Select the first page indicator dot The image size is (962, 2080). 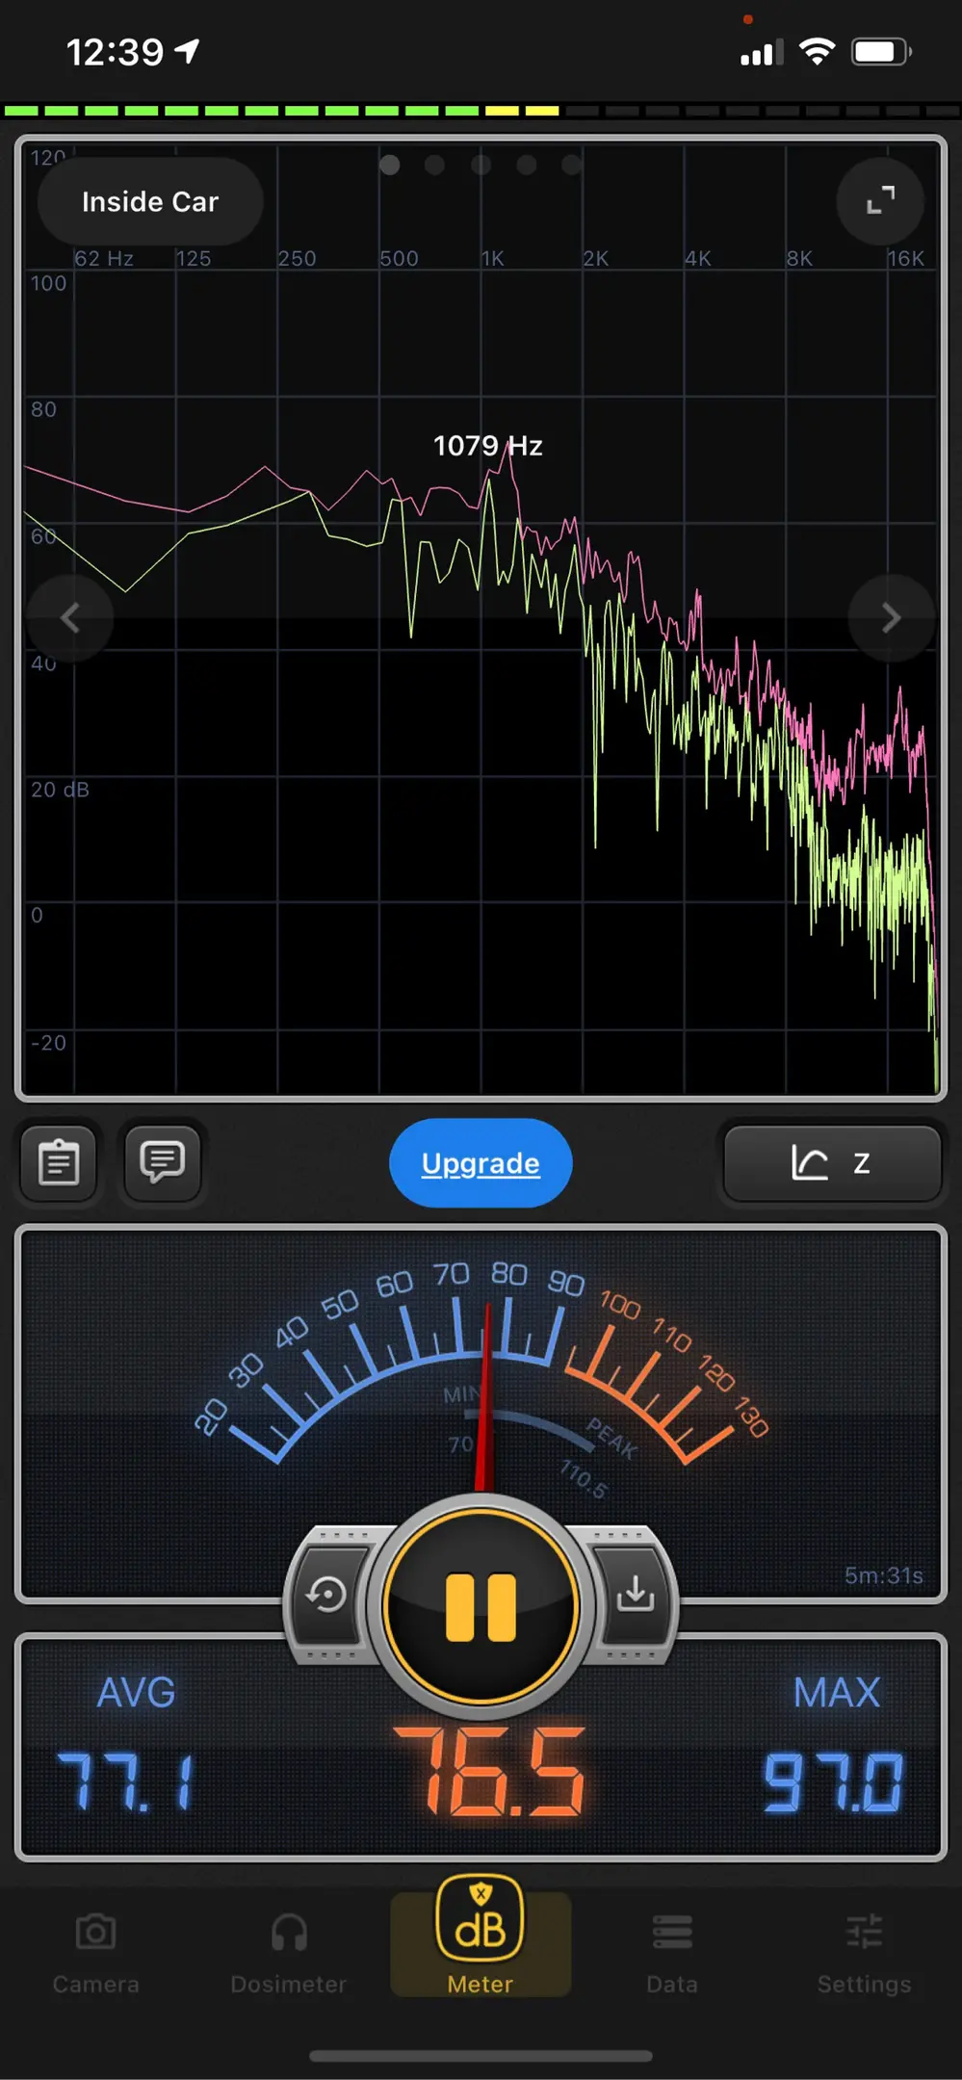point(390,165)
